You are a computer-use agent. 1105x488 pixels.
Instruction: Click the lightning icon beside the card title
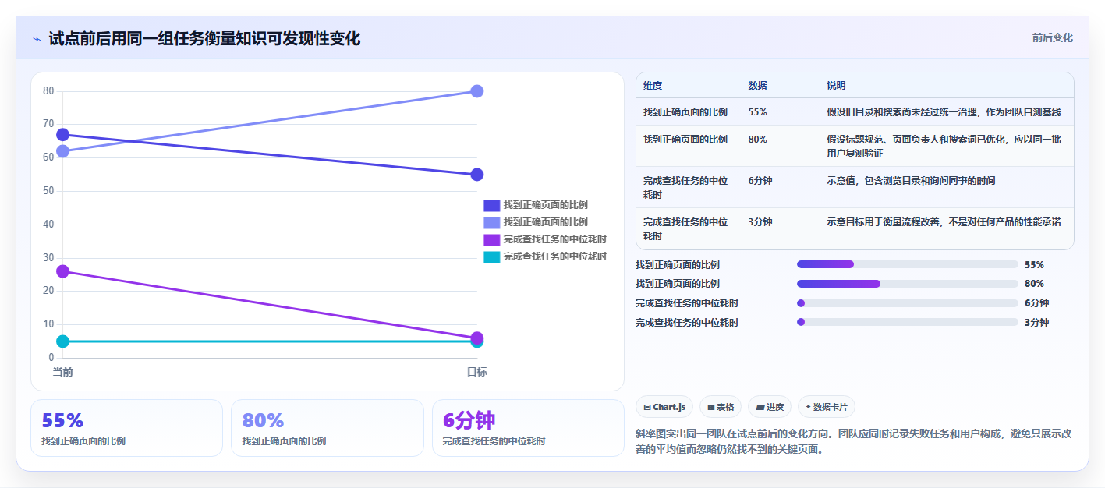[x=37, y=39]
